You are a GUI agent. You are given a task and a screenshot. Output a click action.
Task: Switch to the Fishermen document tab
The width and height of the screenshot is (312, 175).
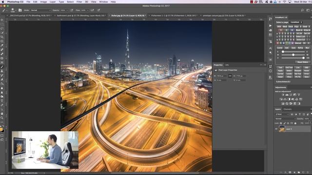point(174,16)
